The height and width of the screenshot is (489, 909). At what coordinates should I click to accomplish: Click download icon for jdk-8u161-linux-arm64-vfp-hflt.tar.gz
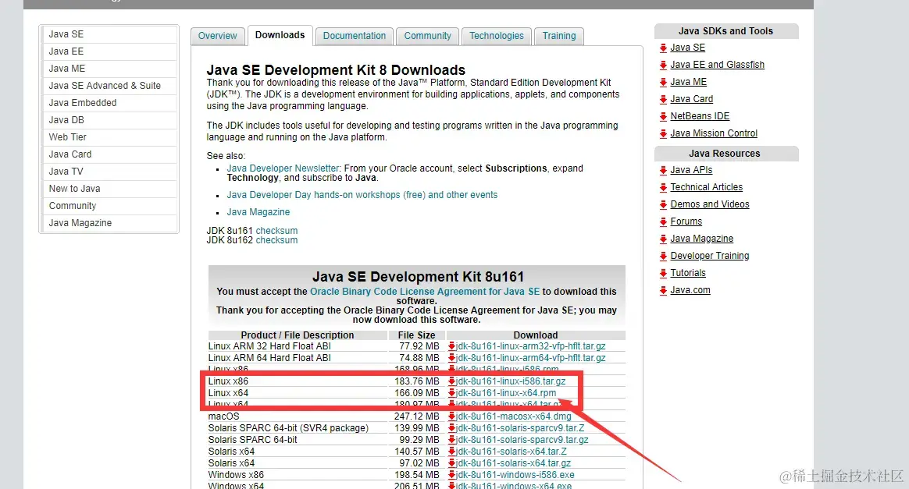[451, 358]
